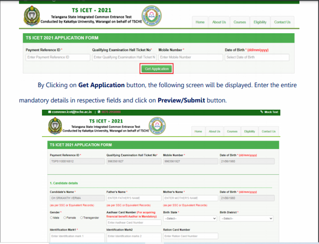Open the convener.icet@tsche.ac.in email link
The width and height of the screenshot is (319, 244).
tap(72, 112)
